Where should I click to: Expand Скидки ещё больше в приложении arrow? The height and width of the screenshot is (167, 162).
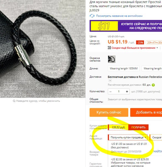click(x=157, y=48)
